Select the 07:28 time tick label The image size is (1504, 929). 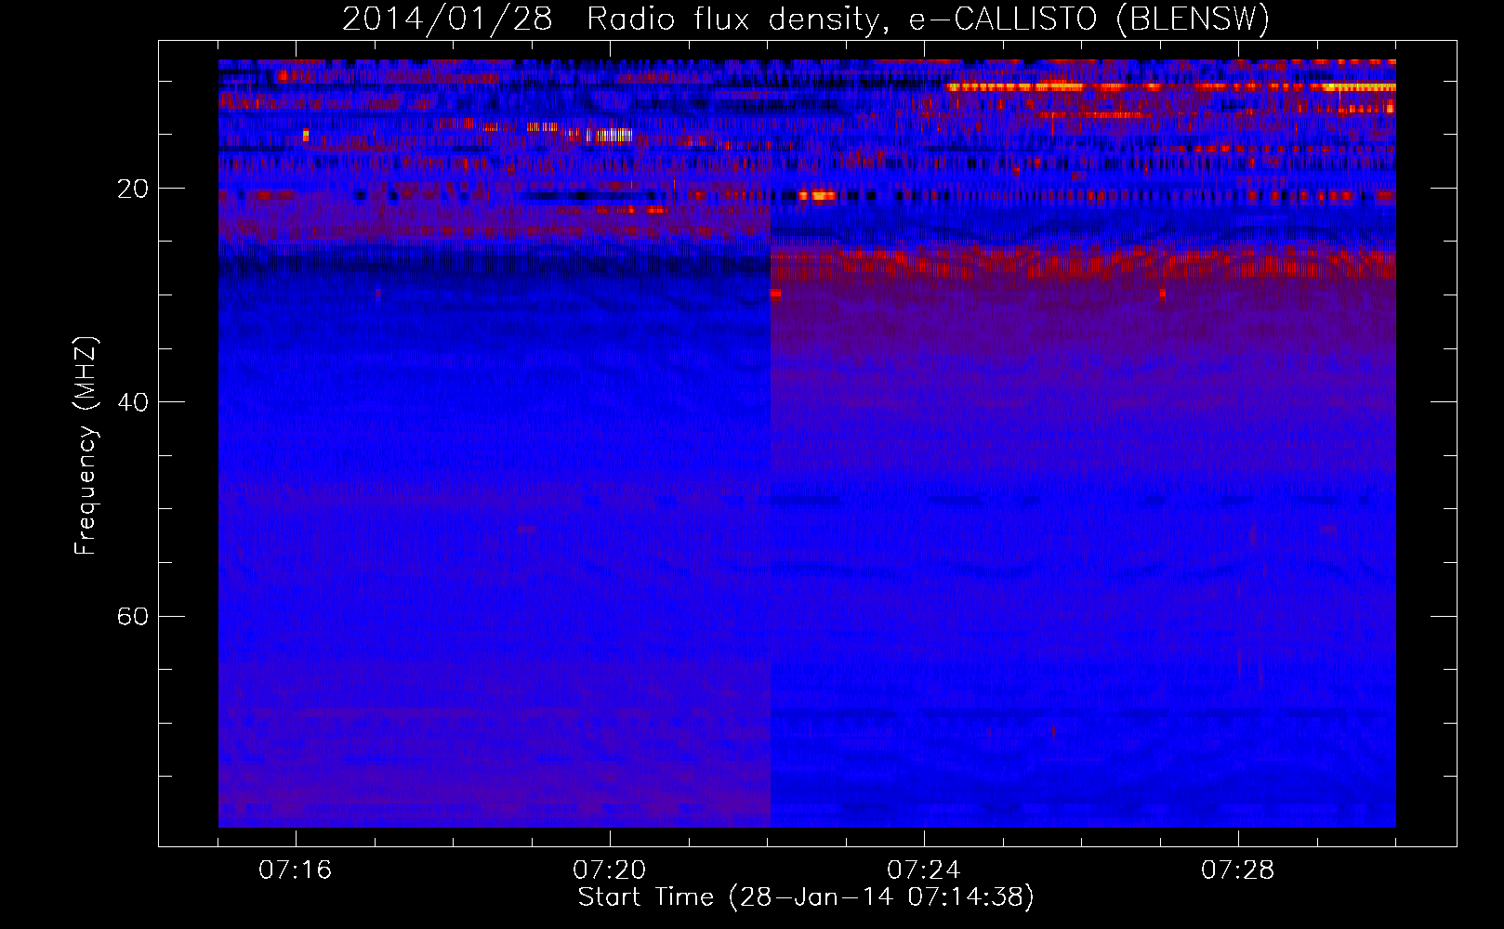[1238, 870]
